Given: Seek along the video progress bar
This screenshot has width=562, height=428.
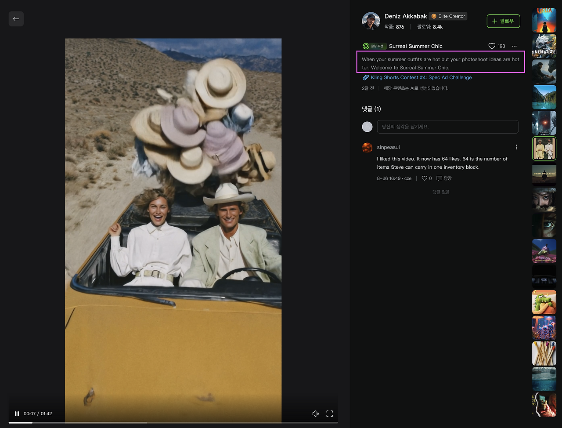Looking at the screenshot, I should (x=173, y=423).
